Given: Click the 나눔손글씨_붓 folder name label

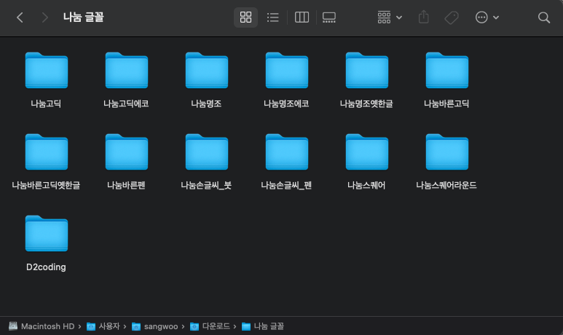Looking at the screenshot, I should click(206, 185).
